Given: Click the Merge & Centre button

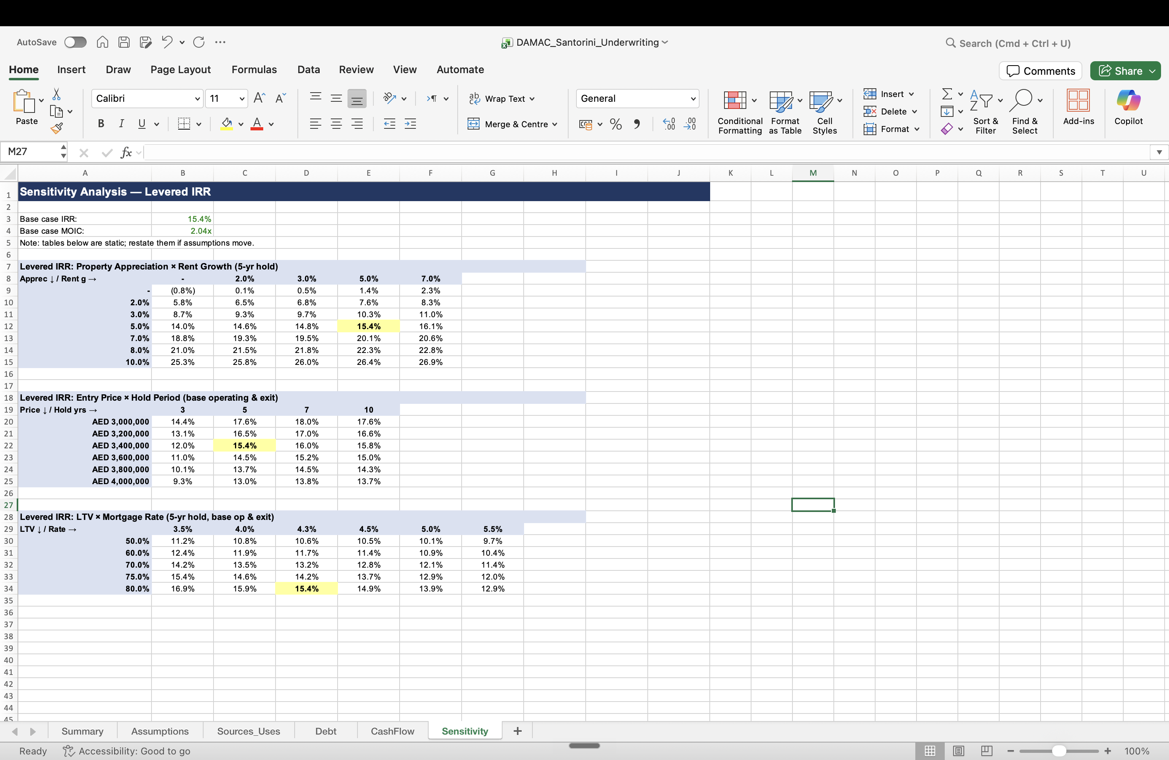Looking at the screenshot, I should point(513,124).
